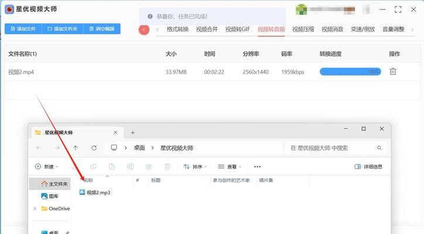424x234 pixels.
Task: Click the 参与创作的艺术家 column header
Action: 231,180
